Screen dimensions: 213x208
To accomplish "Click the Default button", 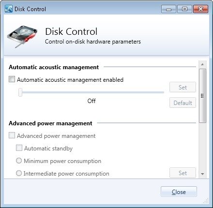I will pos(183,103).
